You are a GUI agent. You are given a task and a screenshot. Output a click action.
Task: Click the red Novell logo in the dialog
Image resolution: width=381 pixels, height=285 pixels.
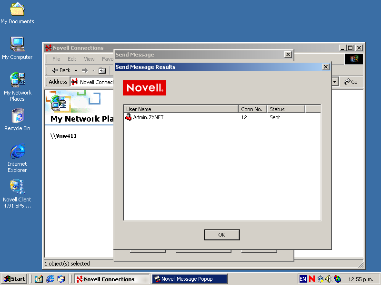[145, 88]
